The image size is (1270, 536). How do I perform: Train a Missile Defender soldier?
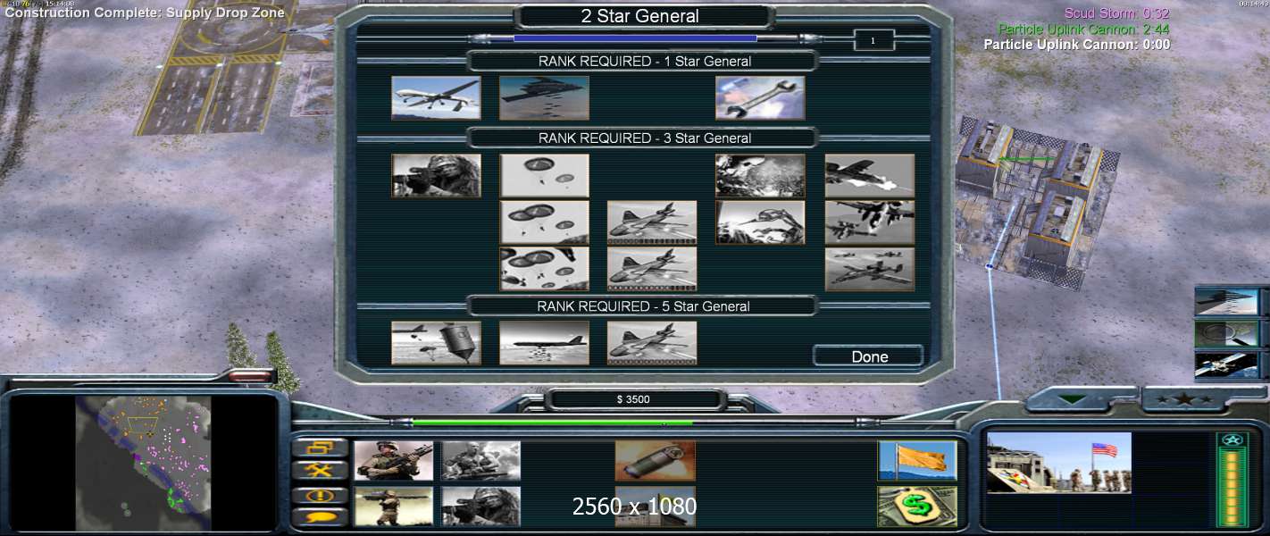point(394,506)
